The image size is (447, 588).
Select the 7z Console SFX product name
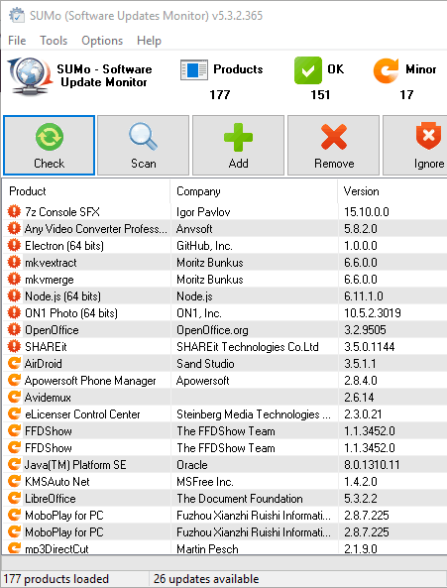[x=62, y=212]
